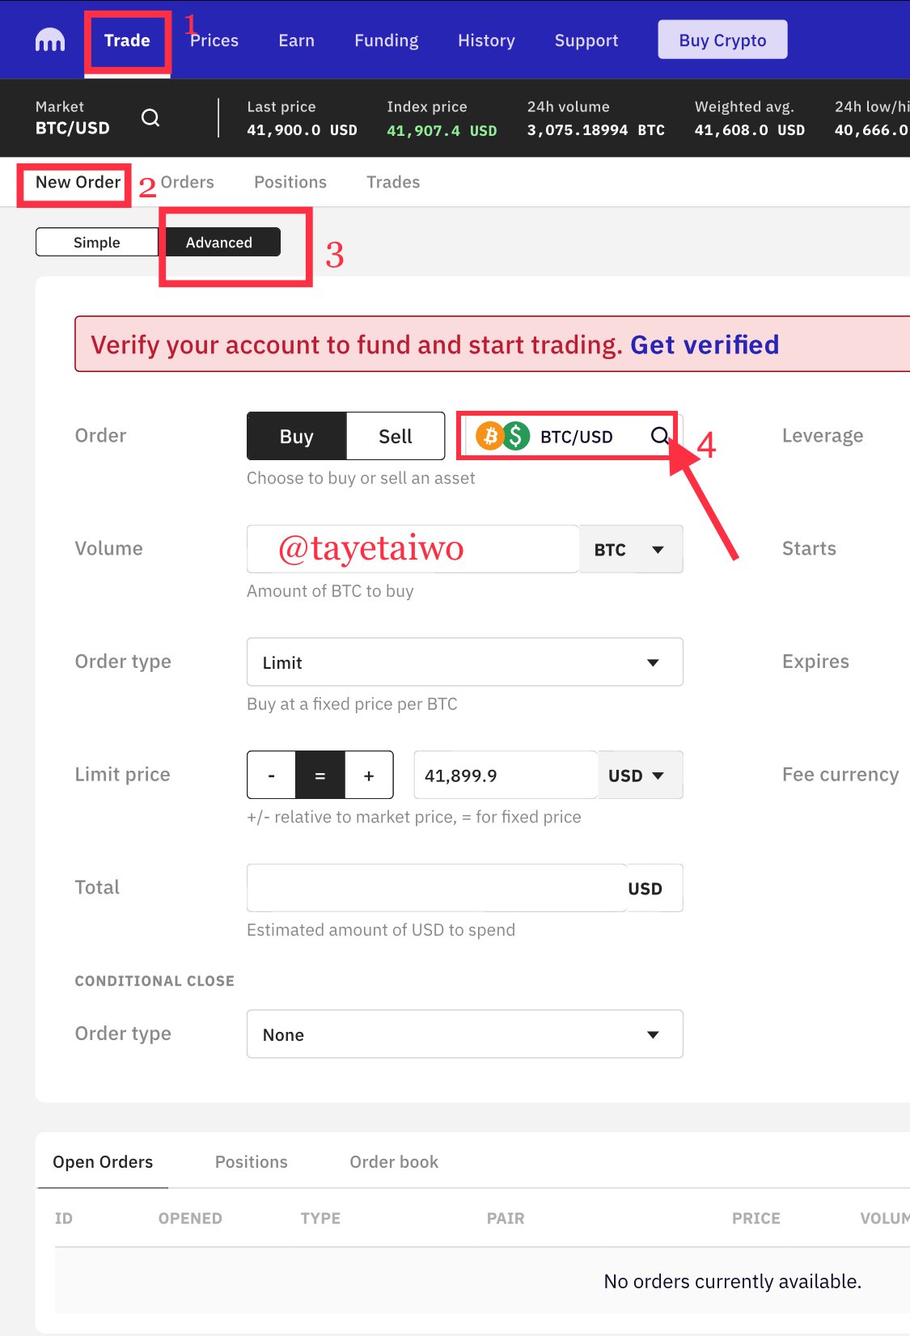Click the Last price value 41,900.0 USD
This screenshot has width=910, height=1336.
(303, 130)
